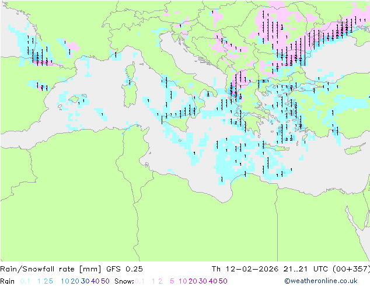Pick the snow legend 50 value
The height and width of the screenshot is (286, 370).
224,281
